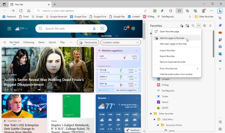225x133 pixels.
Task: Click the Extensions puzzle icon
Action: click(x=171, y=11)
